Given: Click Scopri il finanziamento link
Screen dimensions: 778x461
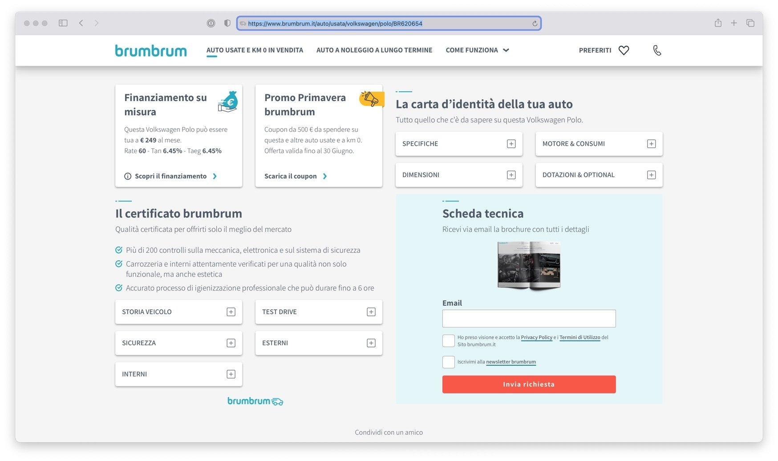Looking at the screenshot, I should tap(170, 176).
